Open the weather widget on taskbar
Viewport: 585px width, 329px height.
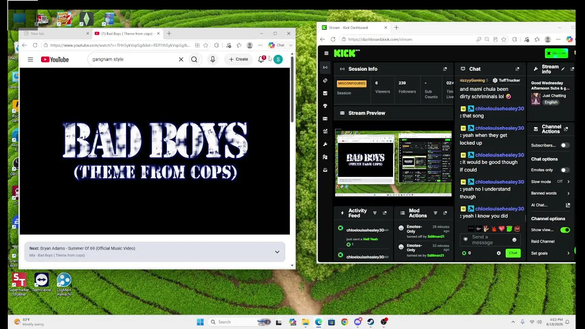click(29, 322)
